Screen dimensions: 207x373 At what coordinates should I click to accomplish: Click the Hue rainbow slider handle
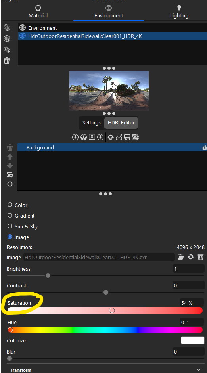[x=10, y=330]
